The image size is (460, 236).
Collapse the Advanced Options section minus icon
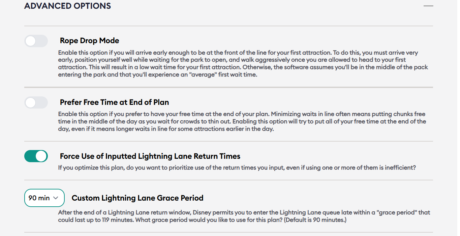428,6
